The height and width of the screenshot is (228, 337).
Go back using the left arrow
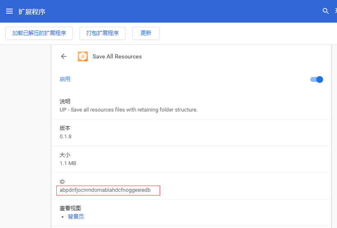click(64, 56)
